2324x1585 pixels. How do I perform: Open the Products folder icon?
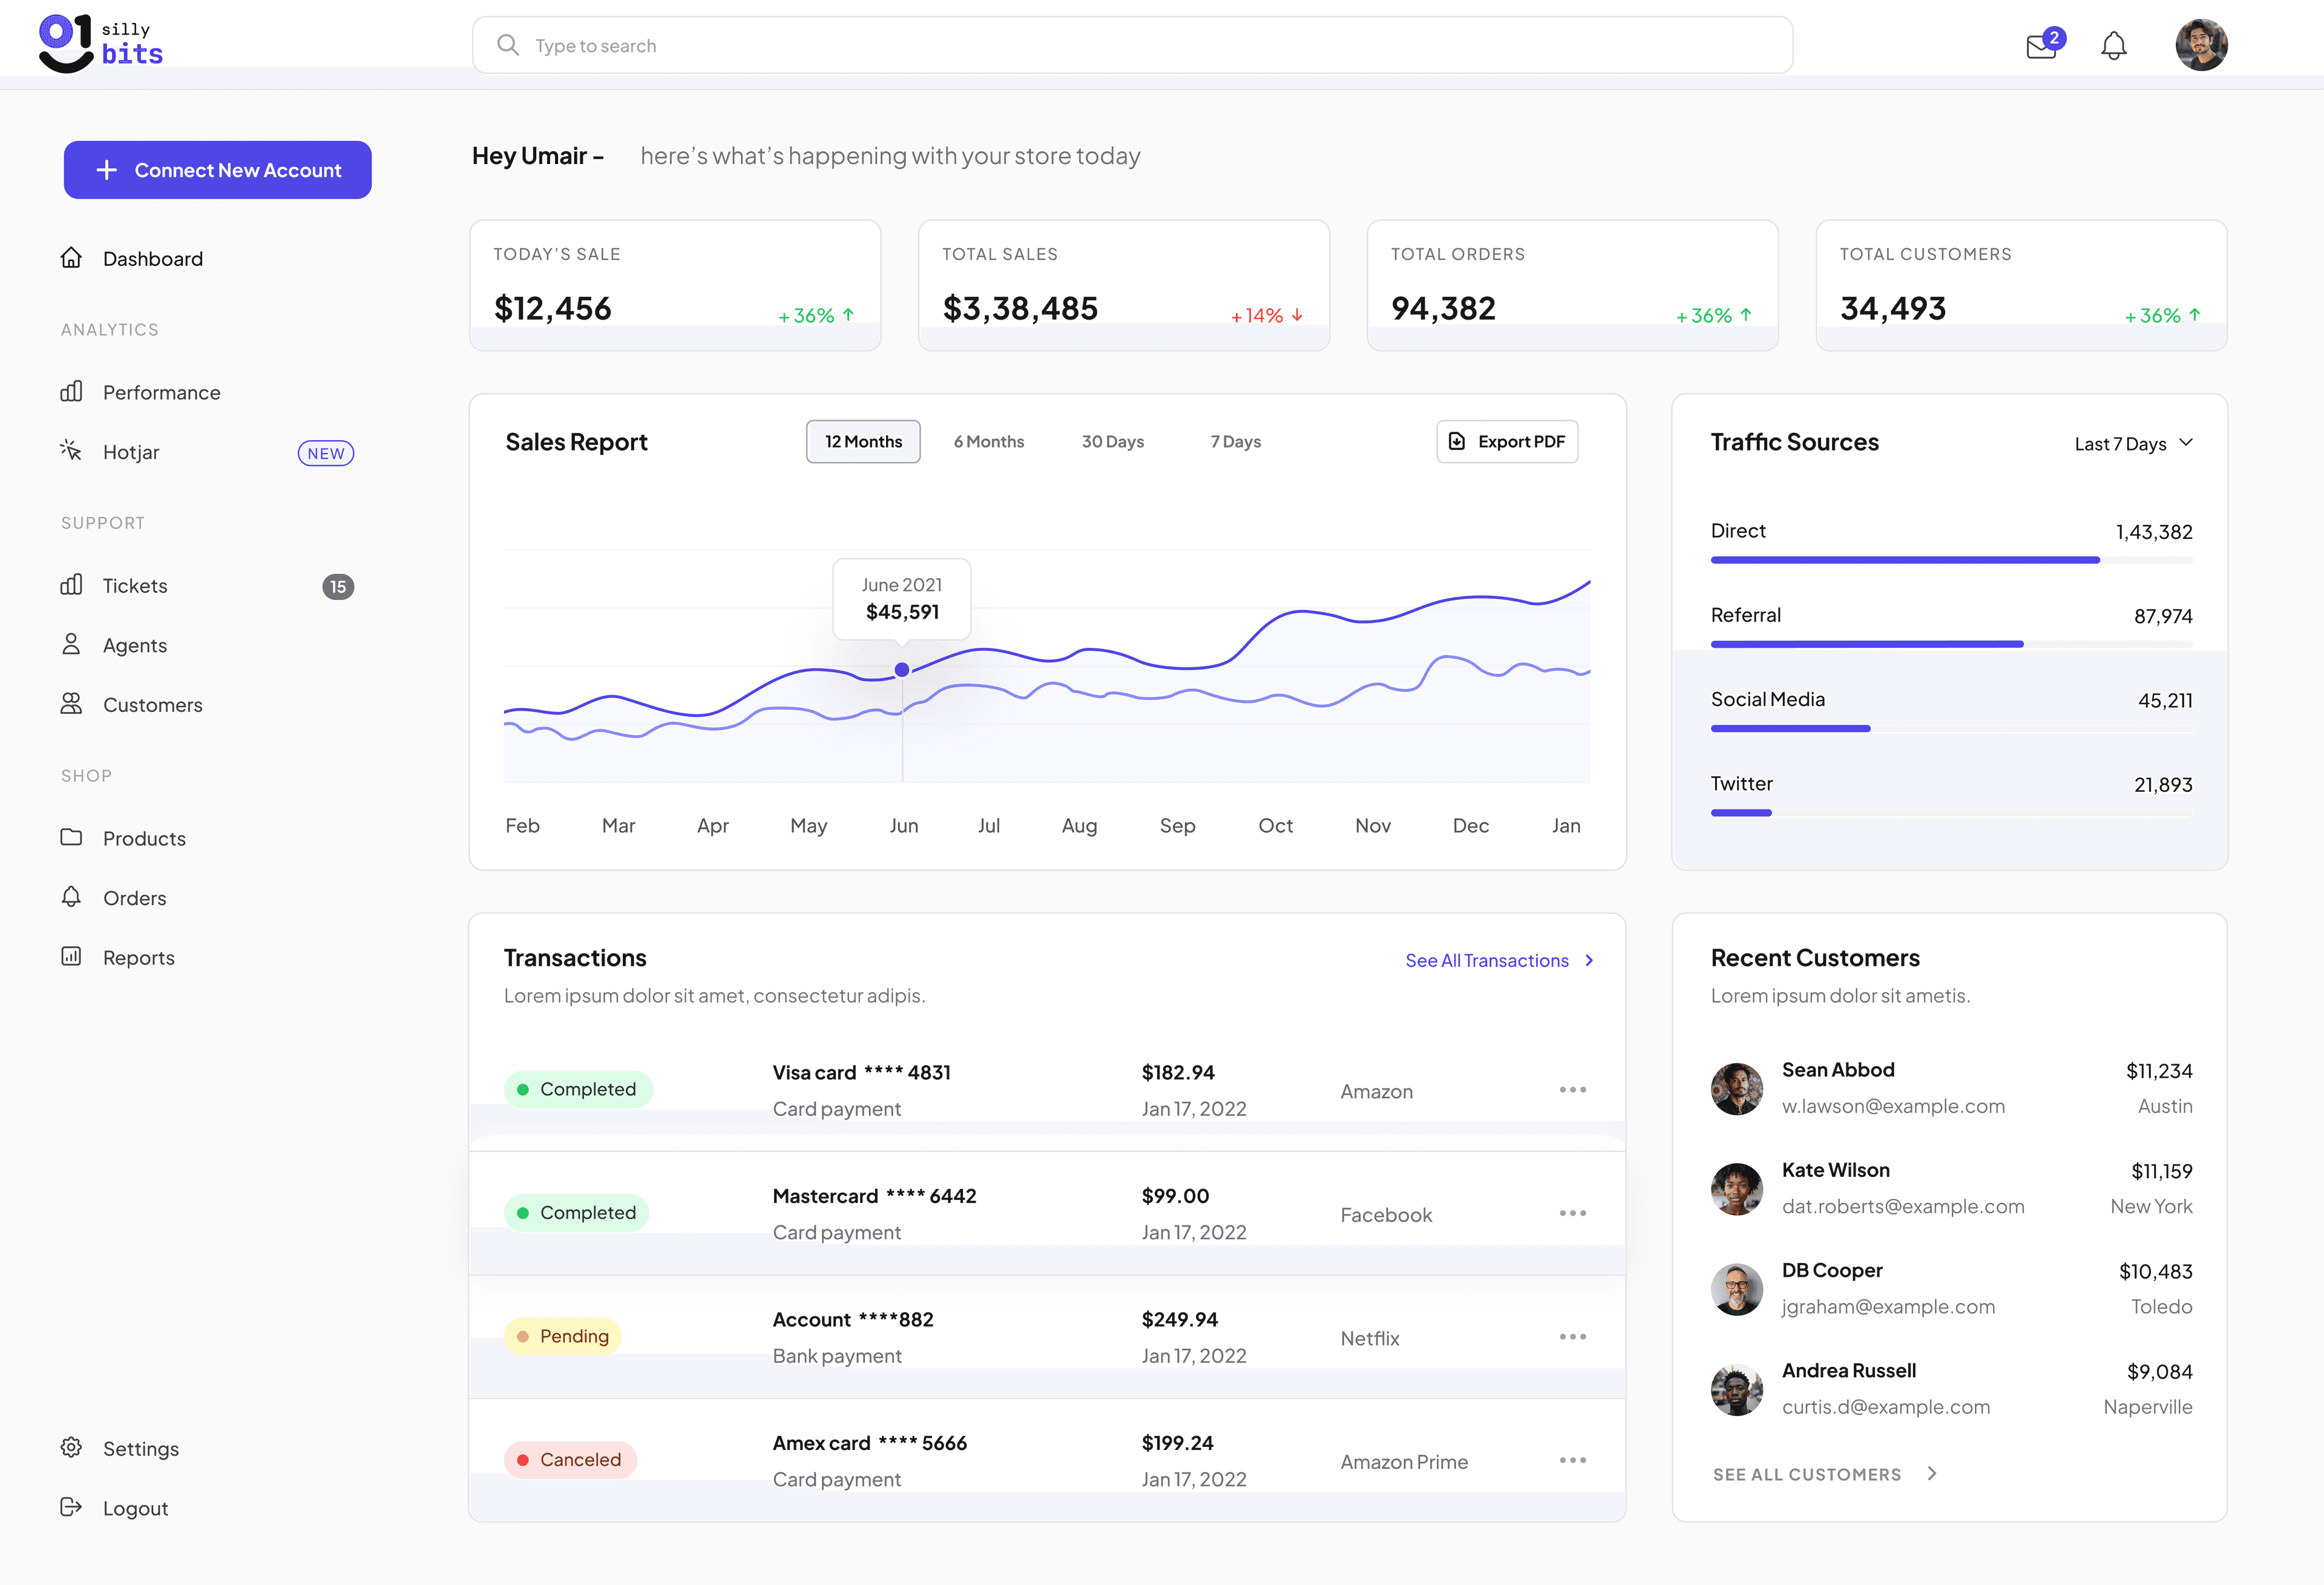71,837
